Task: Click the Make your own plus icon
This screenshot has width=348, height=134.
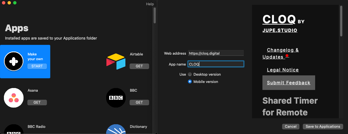Action: point(13,62)
